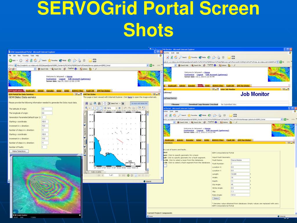The image size is (297, 223).
Task: Open the Edit menu in GEM Portal window
Action: coord(14,55)
